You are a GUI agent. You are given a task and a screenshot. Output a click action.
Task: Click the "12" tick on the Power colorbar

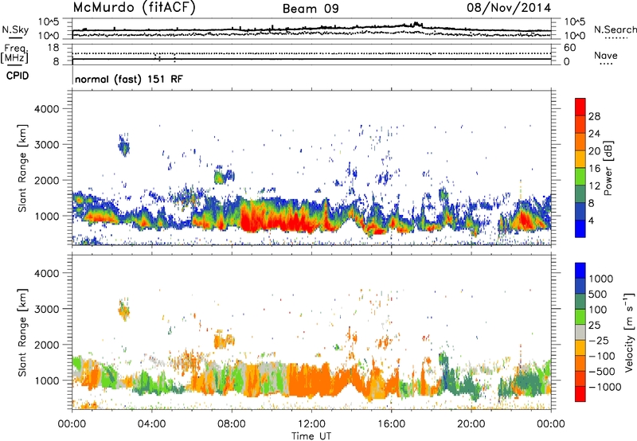pyautogui.click(x=594, y=186)
